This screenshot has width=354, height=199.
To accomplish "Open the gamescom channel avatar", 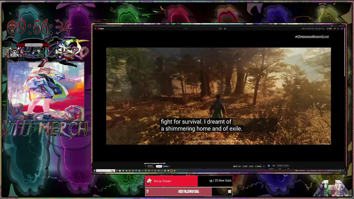I will [146, 166].
